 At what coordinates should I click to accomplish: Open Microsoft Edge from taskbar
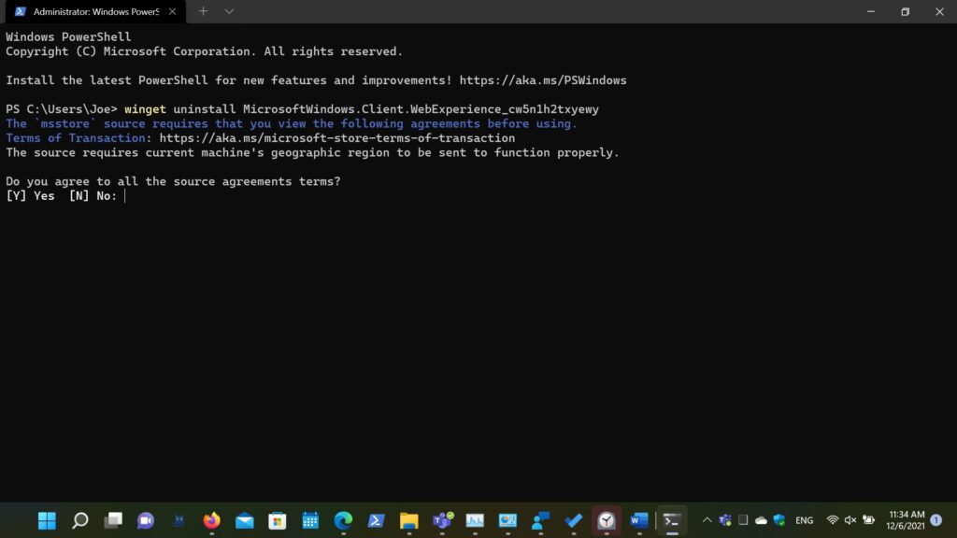(343, 520)
